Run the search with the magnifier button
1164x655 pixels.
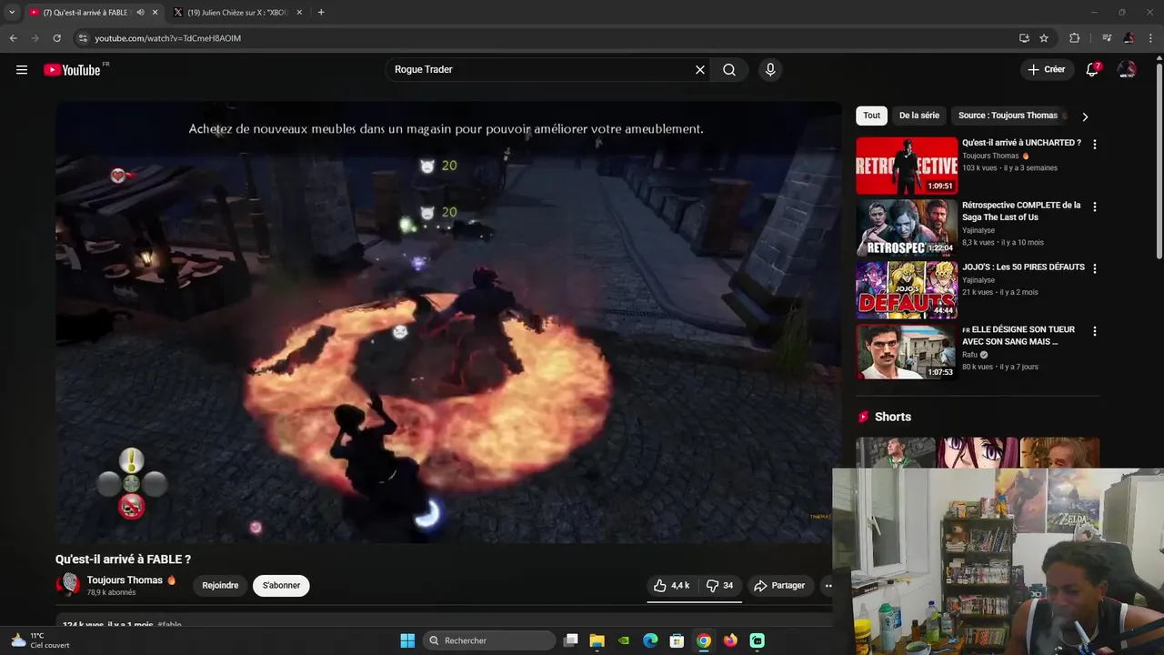729,70
